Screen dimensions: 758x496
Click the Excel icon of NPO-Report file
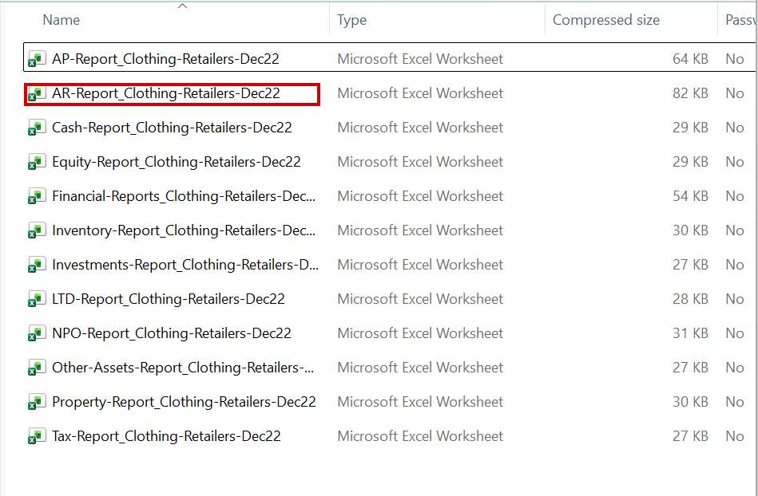[38, 333]
